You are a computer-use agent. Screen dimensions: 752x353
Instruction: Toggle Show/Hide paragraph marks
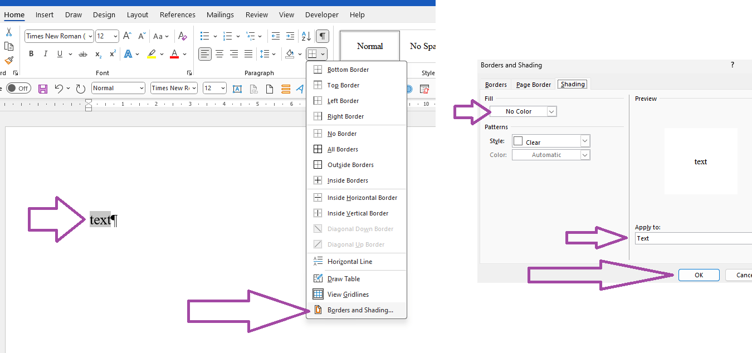click(x=322, y=36)
